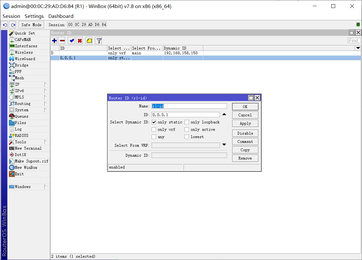Click the Comment button

245,142
